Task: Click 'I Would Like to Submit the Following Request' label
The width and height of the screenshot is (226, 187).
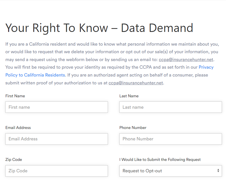Action: point(160,160)
